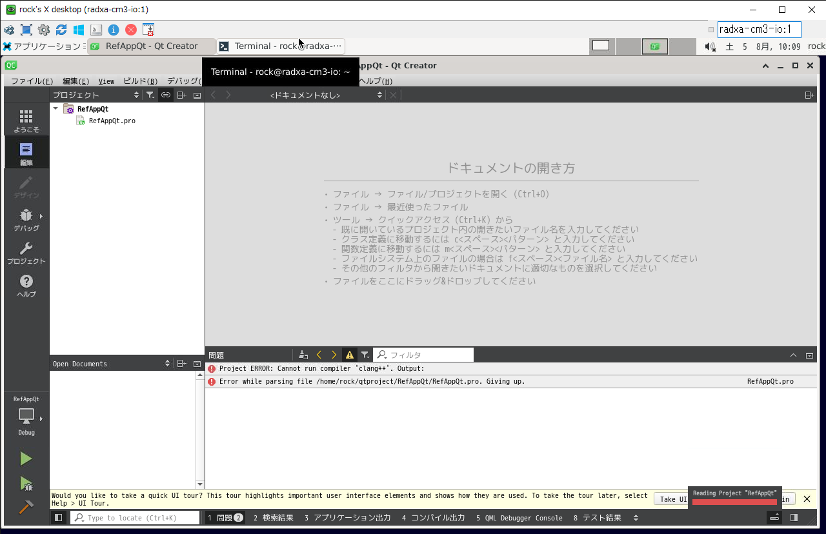Screen dimensions: 826x534
Task: Open VNC viewer options gear icon
Action: pos(44,30)
